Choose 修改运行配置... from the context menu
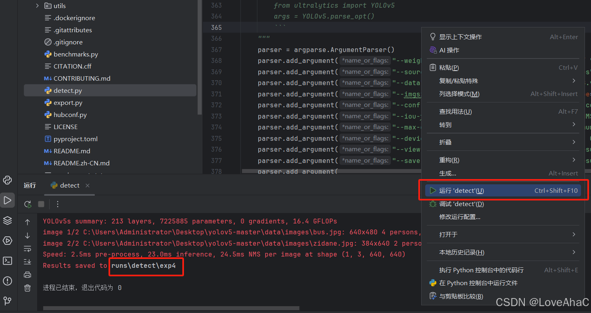Image resolution: width=591 pixels, height=313 pixels. (x=503, y=217)
